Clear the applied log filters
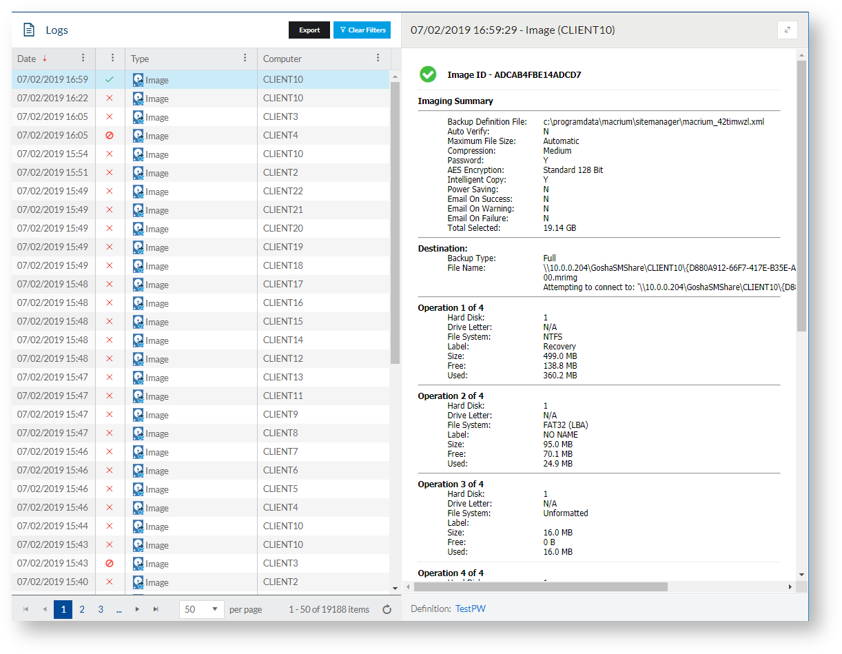The width and height of the screenshot is (842, 654). pos(362,30)
